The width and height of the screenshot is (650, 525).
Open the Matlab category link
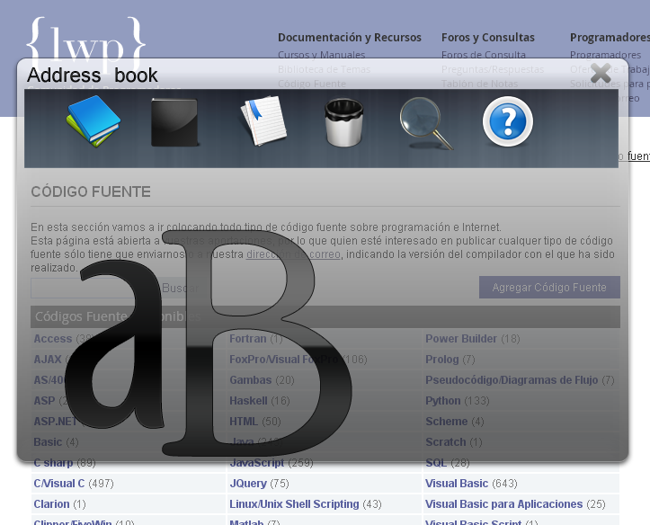[246, 522]
